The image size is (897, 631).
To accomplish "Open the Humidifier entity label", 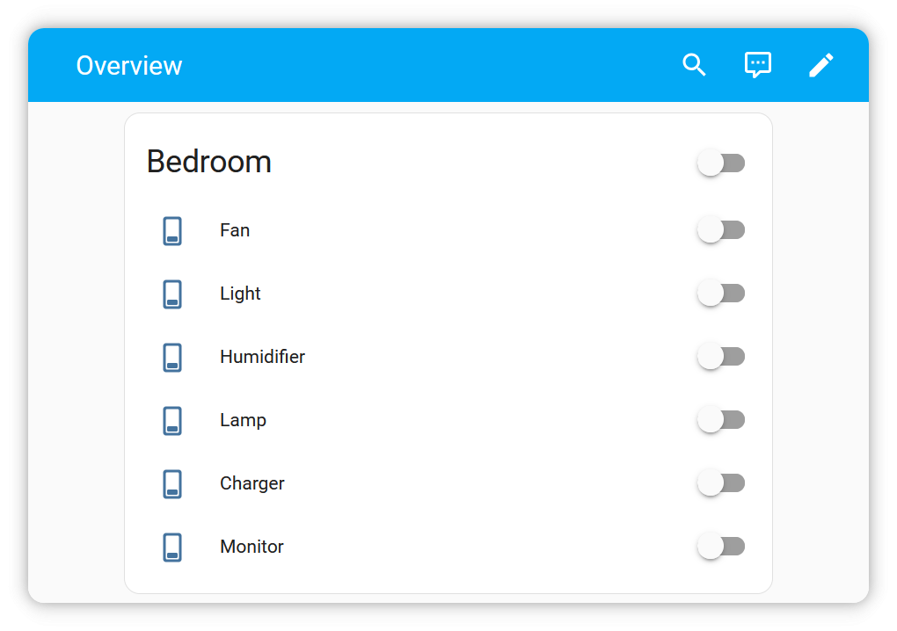I will [263, 357].
